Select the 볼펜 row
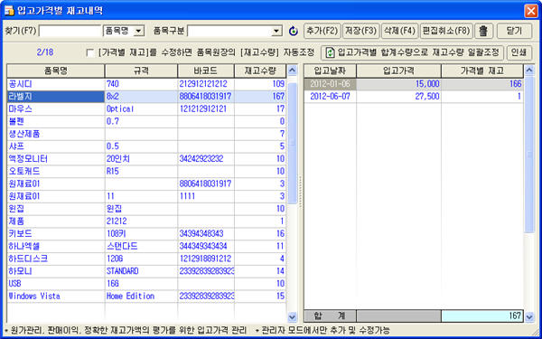This screenshot has height=339, width=542. [x=146, y=121]
